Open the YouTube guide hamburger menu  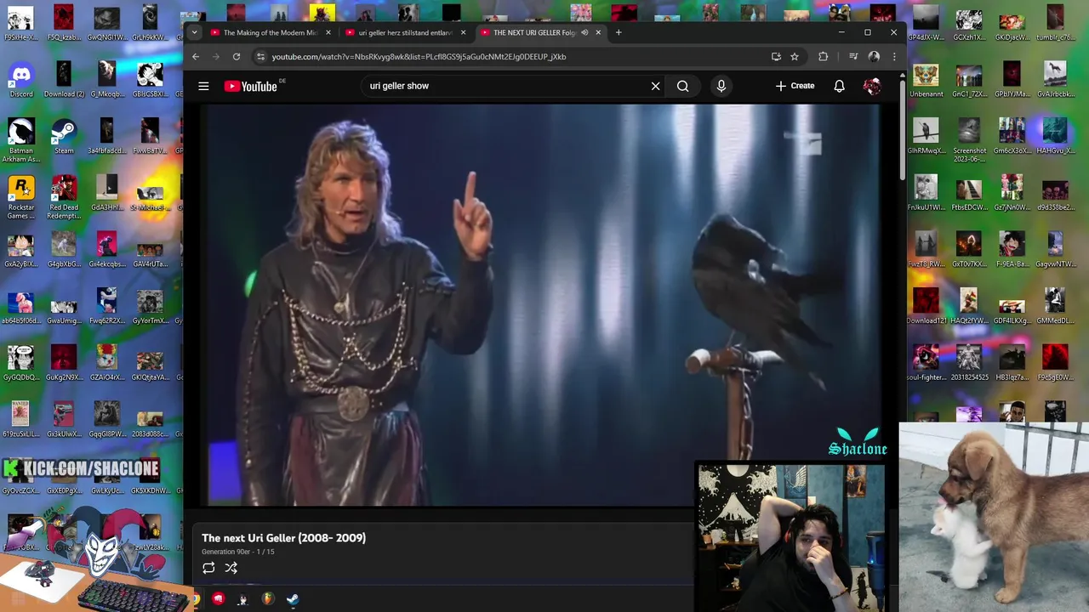[203, 86]
